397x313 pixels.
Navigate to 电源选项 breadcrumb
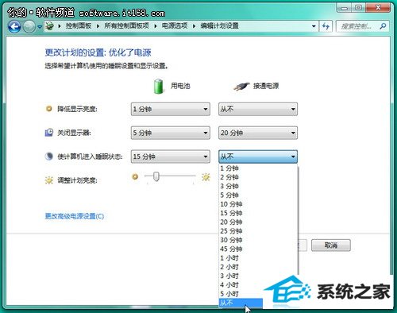tap(175, 26)
